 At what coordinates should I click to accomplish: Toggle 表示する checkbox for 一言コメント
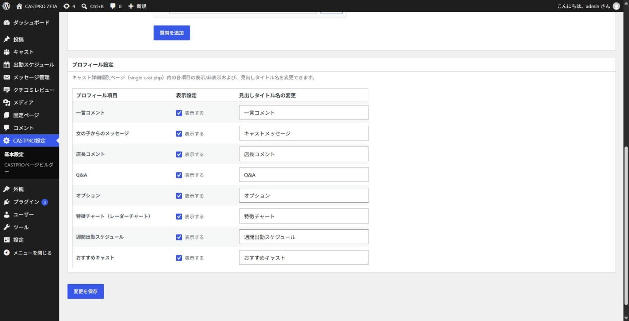pyautogui.click(x=179, y=113)
